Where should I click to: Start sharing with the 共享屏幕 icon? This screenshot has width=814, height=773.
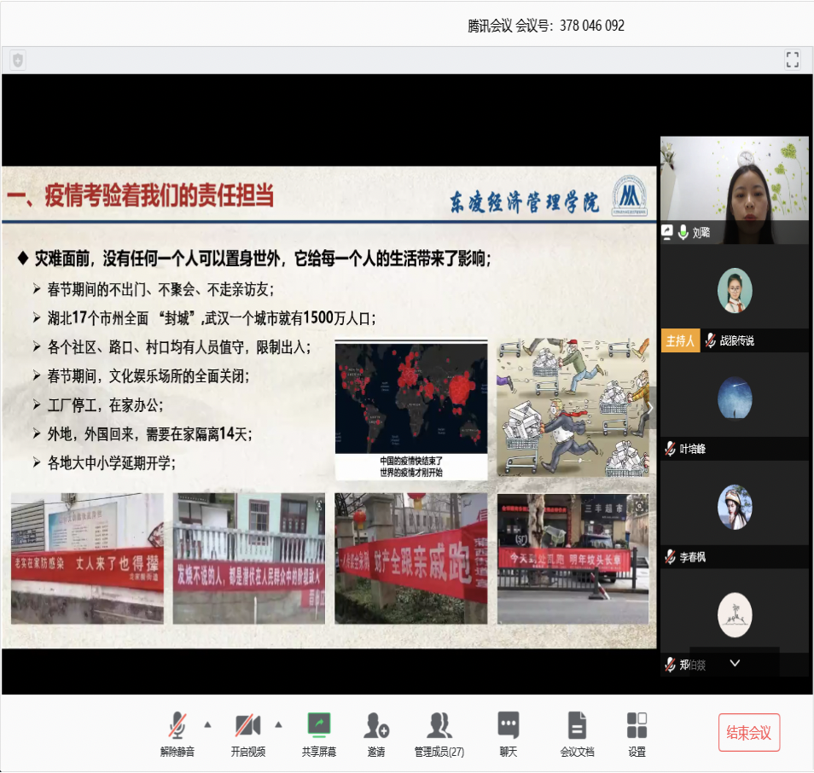tap(319, 726)
